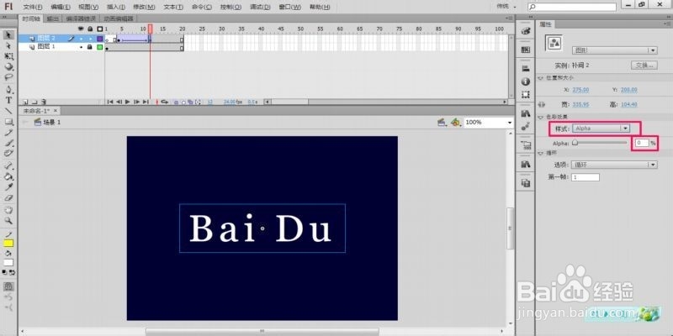Toggle the Onion Skin button
This screenshot has height=336, width=673.
coord(176,102)
